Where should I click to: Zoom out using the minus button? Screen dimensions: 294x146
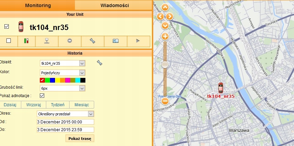pos(165,100)
